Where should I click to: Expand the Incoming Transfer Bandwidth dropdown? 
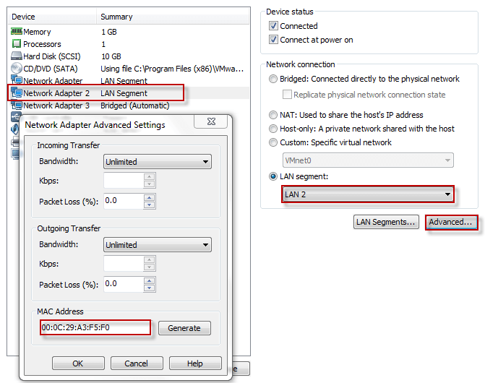tap(158, 162)
